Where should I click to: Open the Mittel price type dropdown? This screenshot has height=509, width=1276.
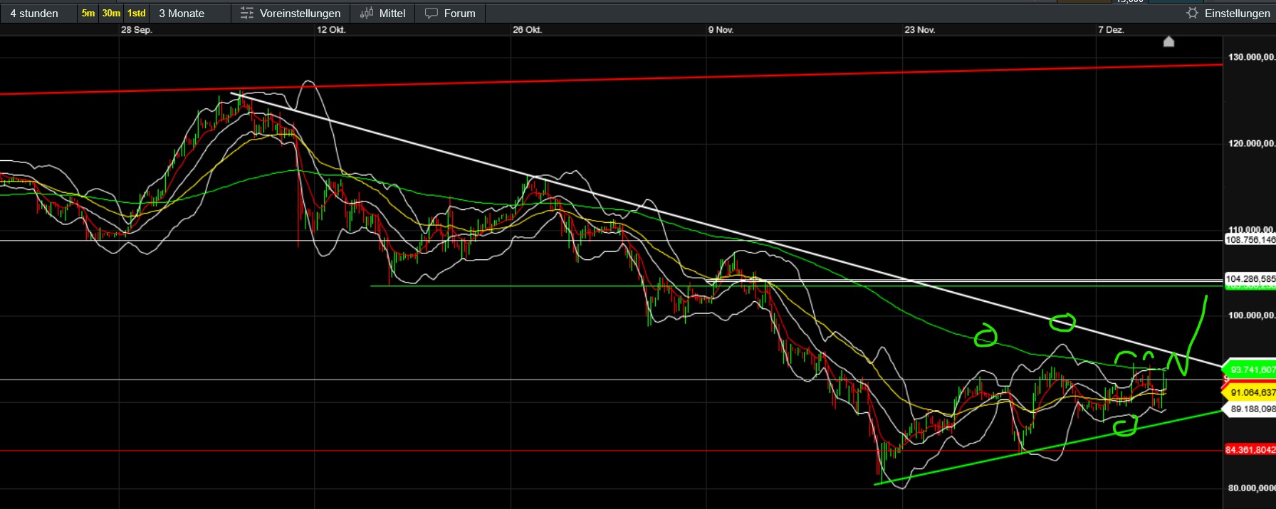392,14
